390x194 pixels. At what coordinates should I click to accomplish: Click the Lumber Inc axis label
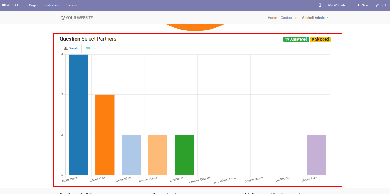[177, 179]
